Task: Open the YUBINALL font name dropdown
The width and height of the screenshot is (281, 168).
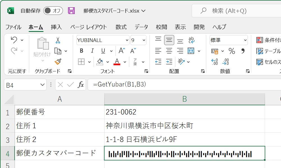Action: point(126,40)
